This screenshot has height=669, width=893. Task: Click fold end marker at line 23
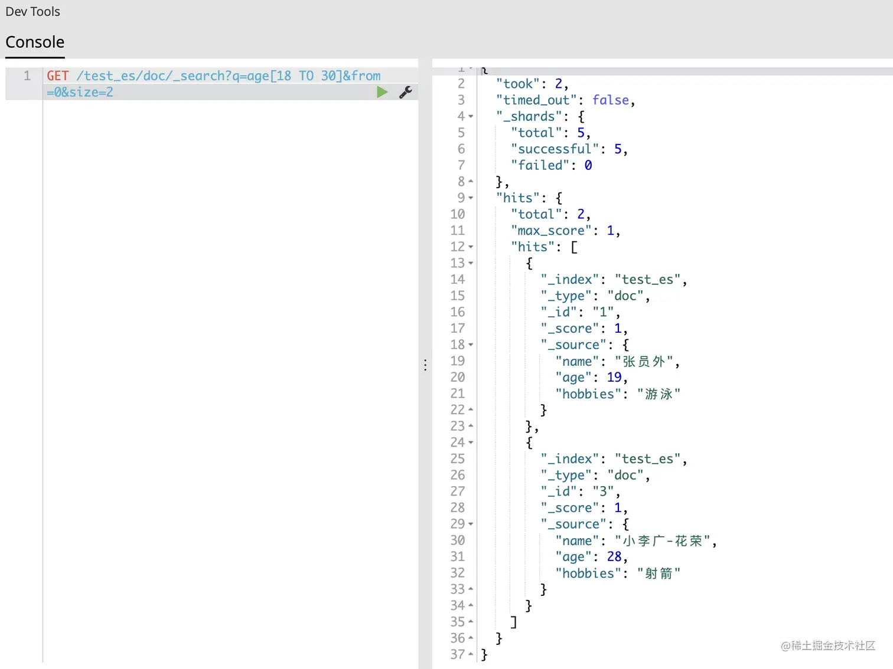pyautogui.click(x=471, y=425)
